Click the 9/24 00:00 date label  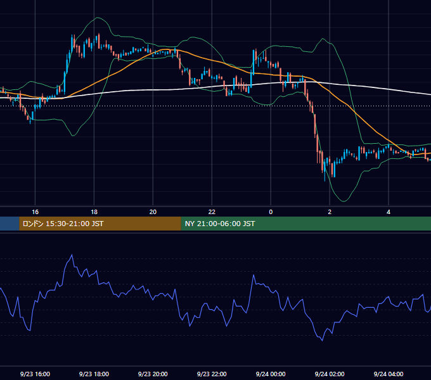(271, 374)
